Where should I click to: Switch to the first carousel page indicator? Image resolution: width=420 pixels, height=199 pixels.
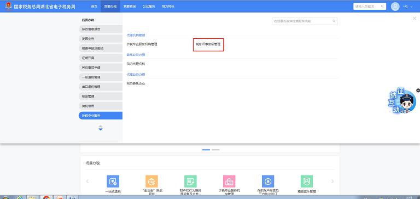pyautogui.click(x=206, y=150)
